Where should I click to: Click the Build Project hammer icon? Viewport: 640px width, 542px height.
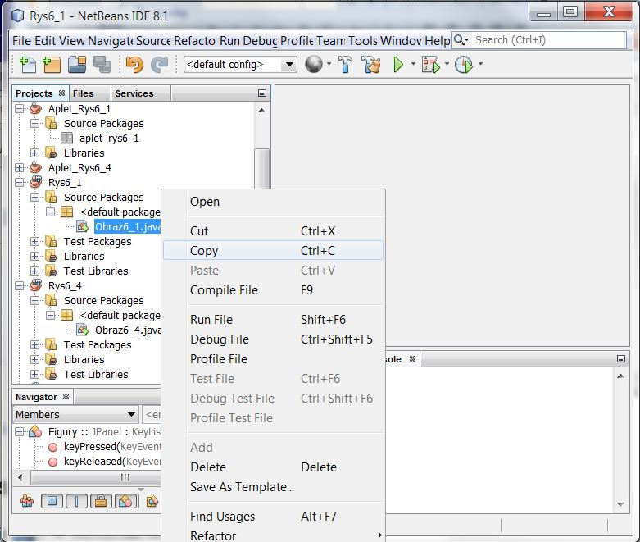[345, 65]
